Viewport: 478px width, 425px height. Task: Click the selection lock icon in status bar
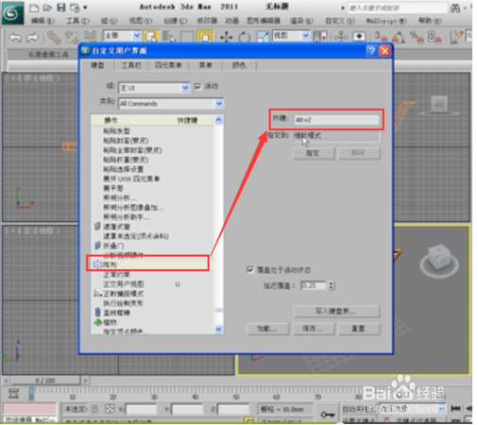(94, 409)
